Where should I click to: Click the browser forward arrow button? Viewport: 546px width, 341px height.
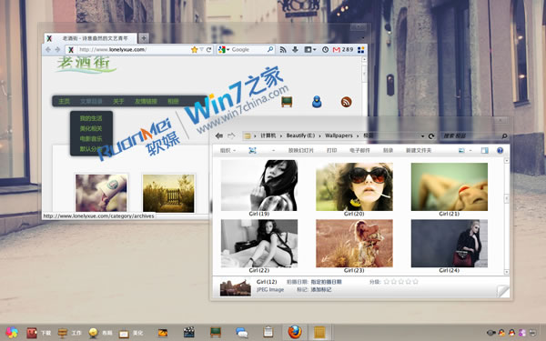[x=58, y=50]
